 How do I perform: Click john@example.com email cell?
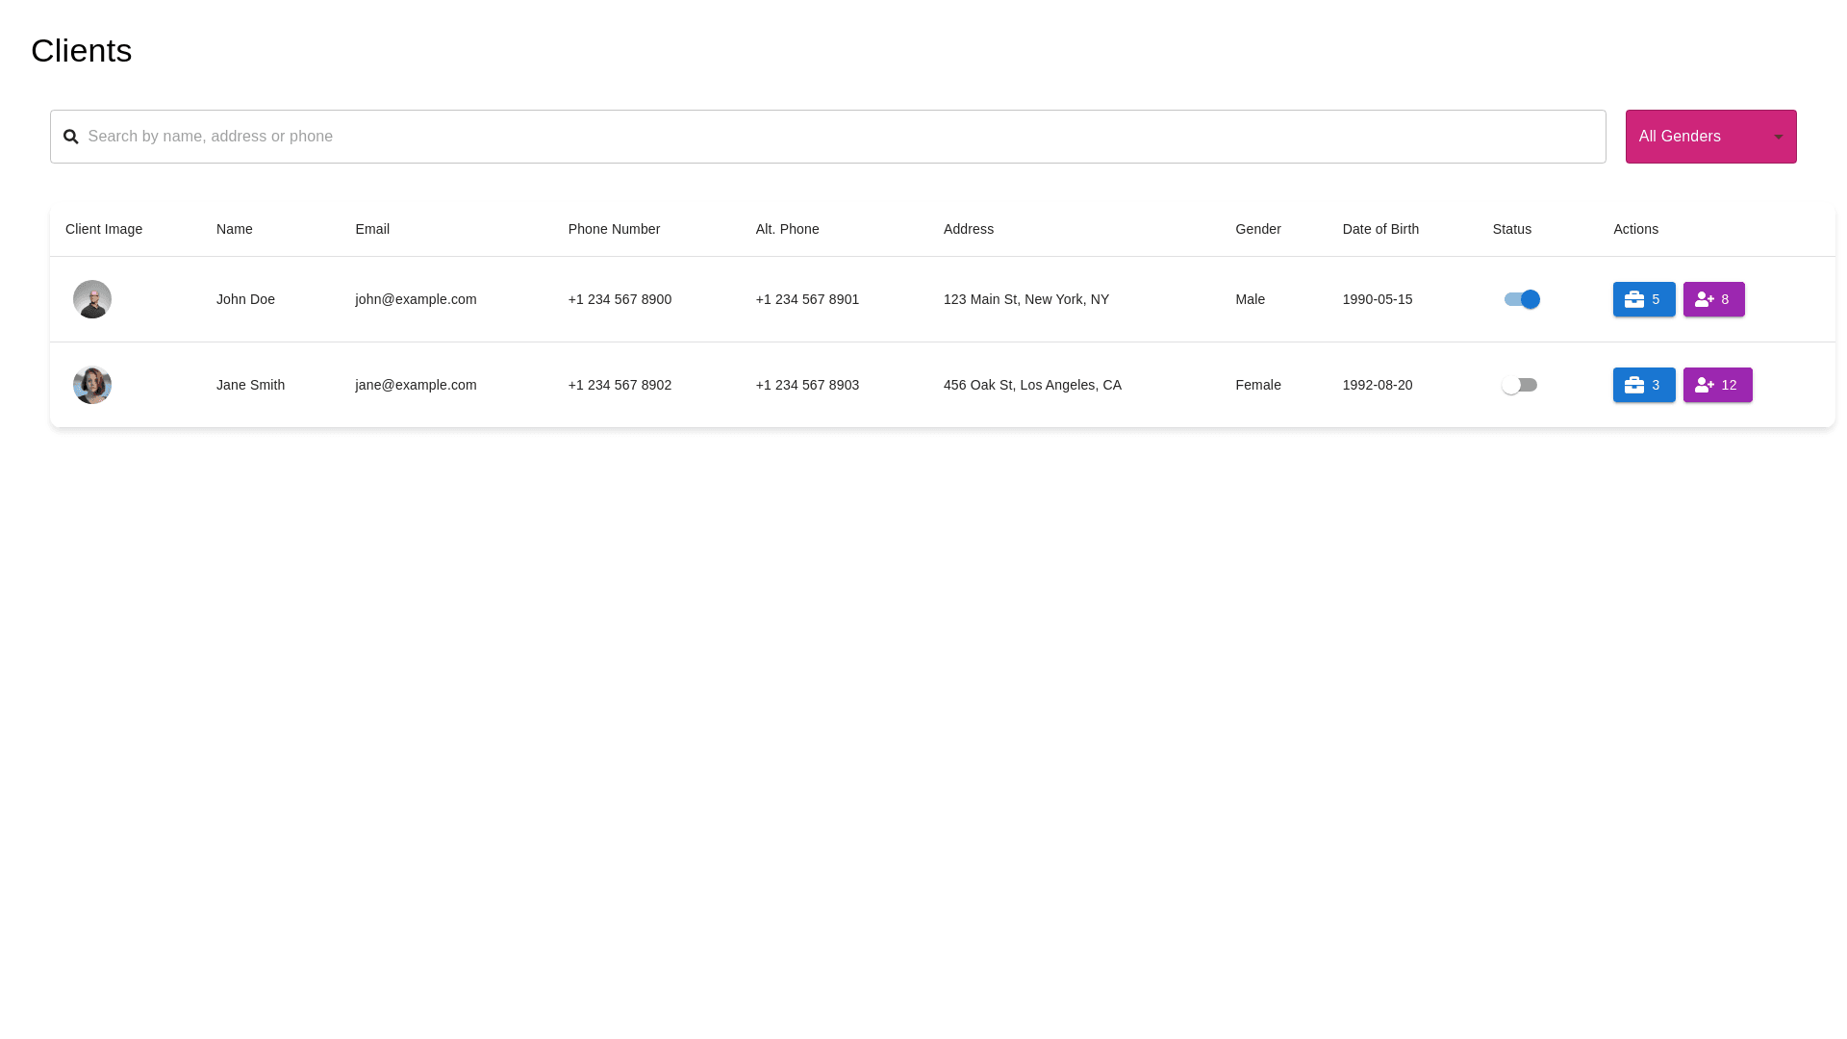coord(416,299)
